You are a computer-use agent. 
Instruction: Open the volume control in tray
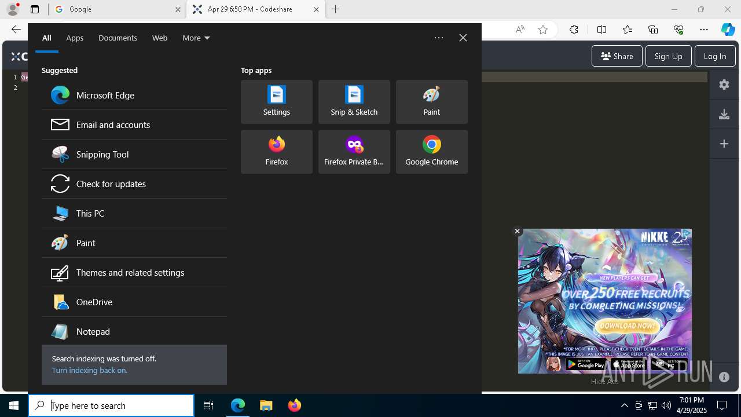click(666, 405)
